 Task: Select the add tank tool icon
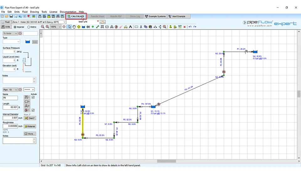tap(83, 27)
